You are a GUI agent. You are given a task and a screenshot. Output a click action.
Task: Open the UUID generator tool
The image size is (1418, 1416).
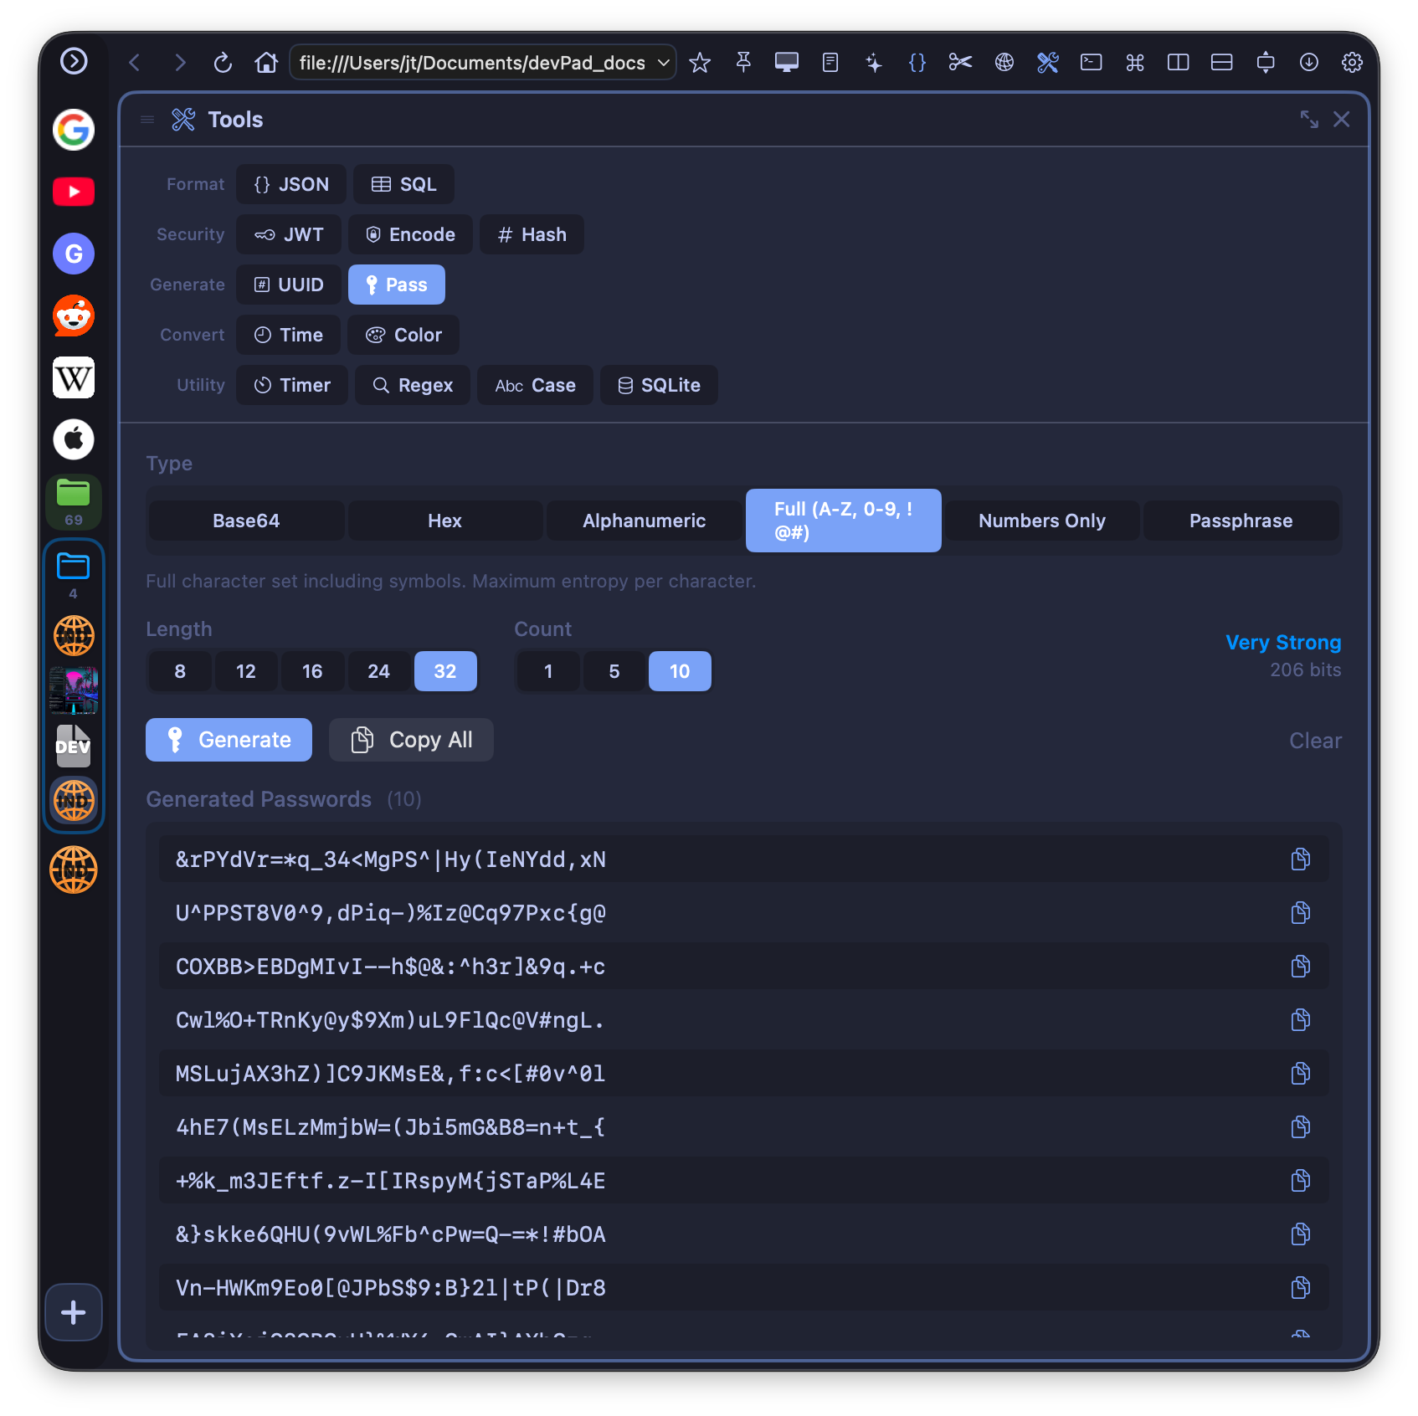coord(288,285)
